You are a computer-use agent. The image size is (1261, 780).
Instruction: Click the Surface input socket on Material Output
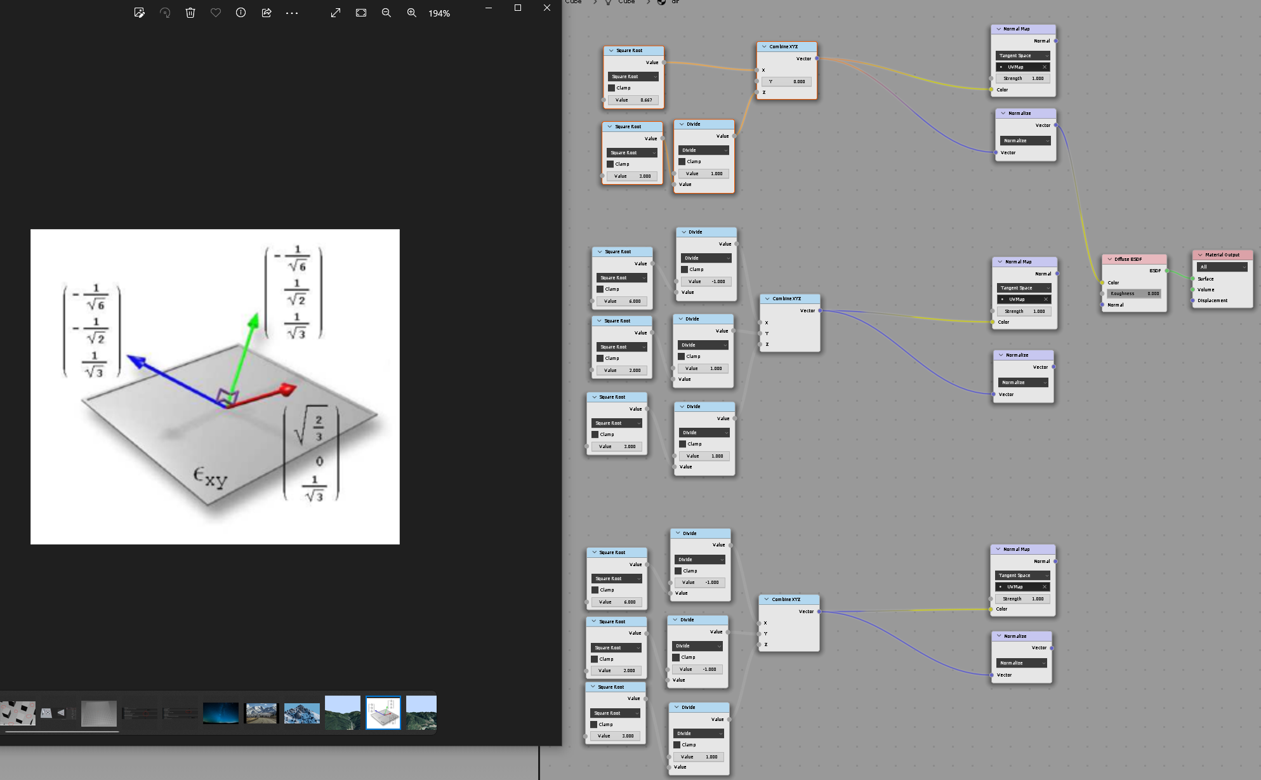coord(1193,279)
